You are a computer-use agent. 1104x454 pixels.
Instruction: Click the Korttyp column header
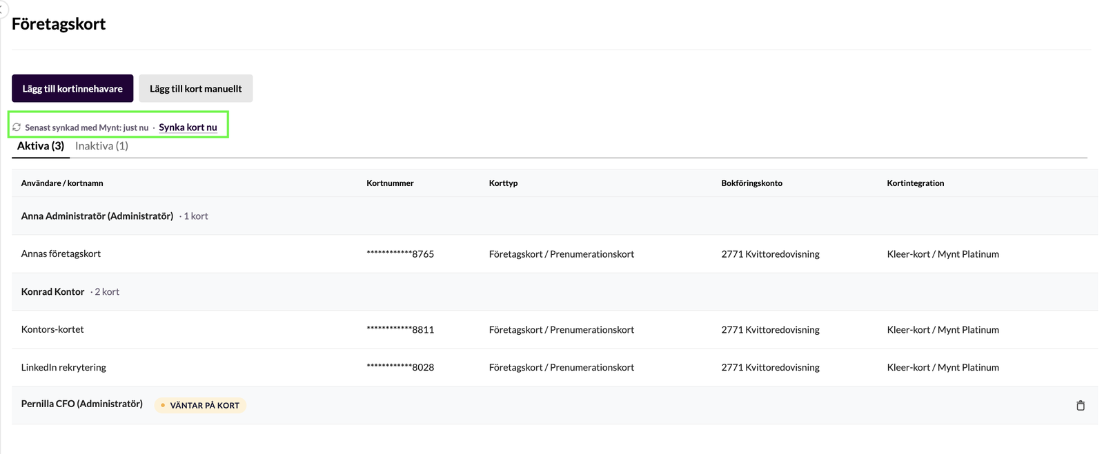click(503, 183)
